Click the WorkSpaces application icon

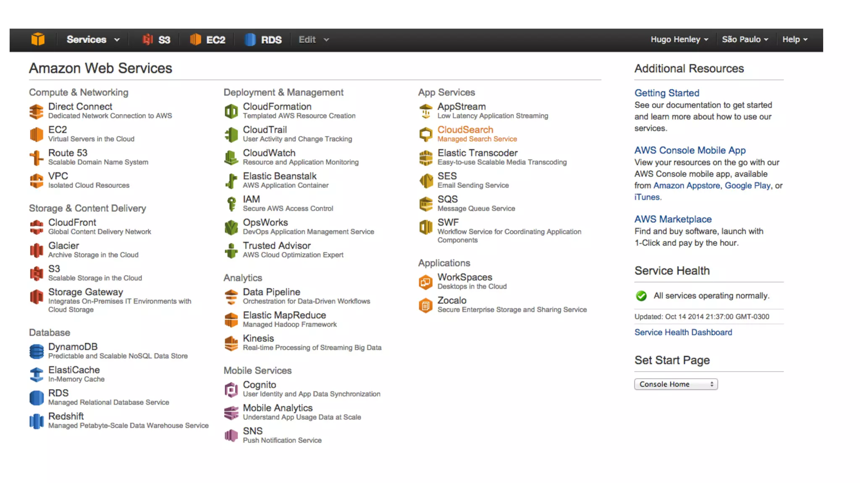click(x=425, y=282)
